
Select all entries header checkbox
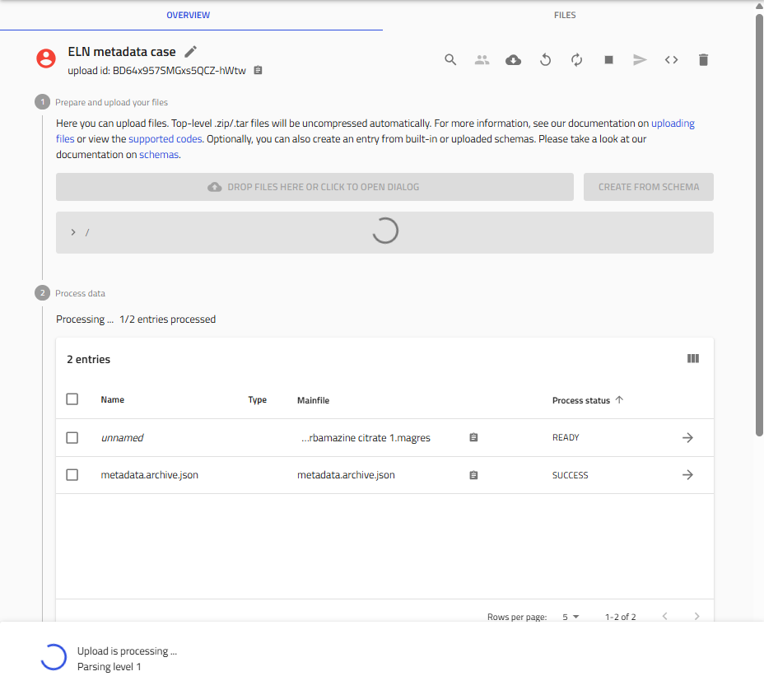pos(72,399)
